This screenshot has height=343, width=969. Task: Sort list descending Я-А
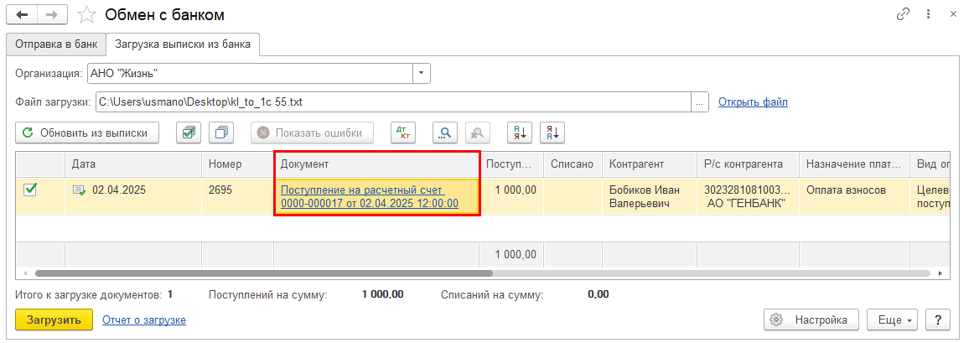(553, 133)
